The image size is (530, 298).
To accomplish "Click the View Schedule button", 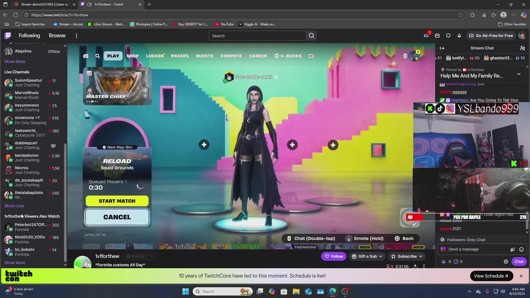I will [491, 276].
